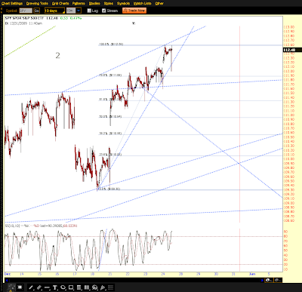Click the right scroll arrow under the chart
The width and height of the screenshot is (302, 292).
point(263,280)
